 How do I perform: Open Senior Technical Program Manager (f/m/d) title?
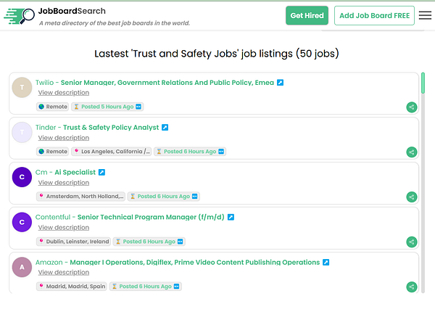tap(151, 217)
